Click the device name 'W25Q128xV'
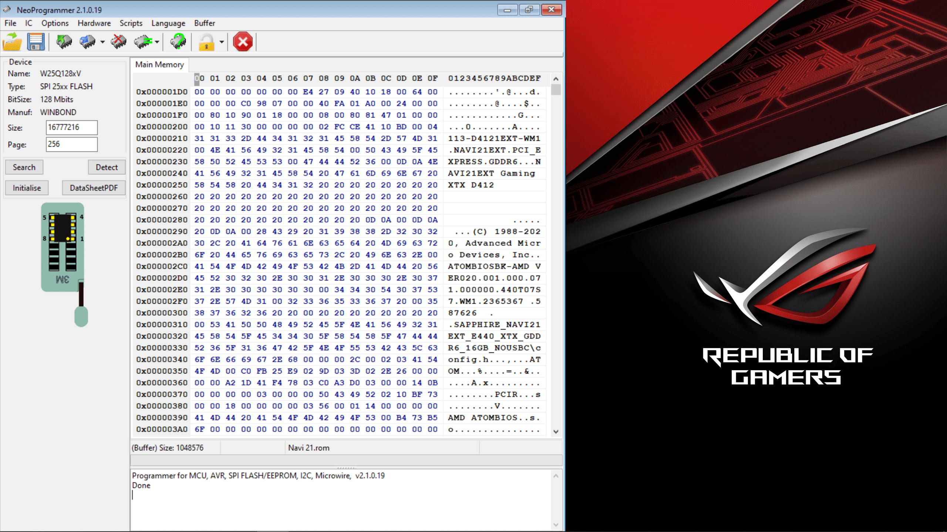Viewport: 947px width, 532px height. click(x=61, y=74)
